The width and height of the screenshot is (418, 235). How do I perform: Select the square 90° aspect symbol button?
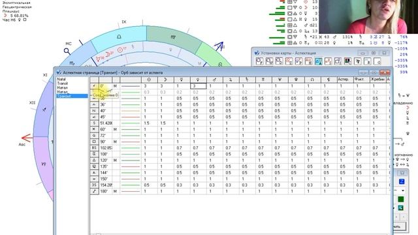click(94, 142)
